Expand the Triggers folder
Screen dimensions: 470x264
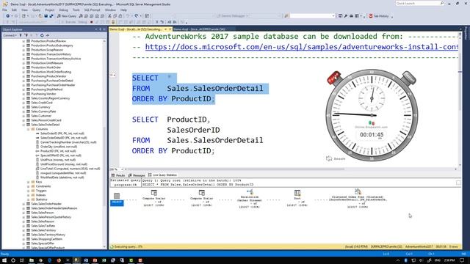pyautogui.click(x=29, y=191)
